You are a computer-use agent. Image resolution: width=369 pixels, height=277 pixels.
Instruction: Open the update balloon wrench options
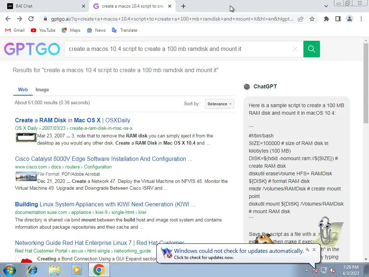(x=307, y=250)
